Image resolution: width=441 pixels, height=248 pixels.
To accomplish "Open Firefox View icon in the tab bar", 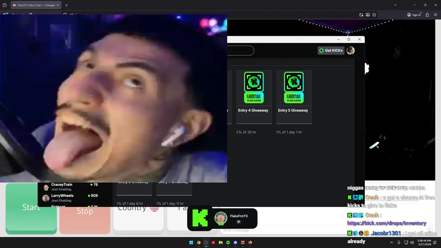I will tap(4, 5).
